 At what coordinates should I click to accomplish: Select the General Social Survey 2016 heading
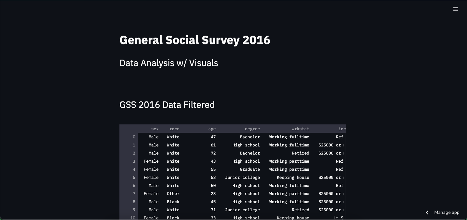[x=195, y=40]
